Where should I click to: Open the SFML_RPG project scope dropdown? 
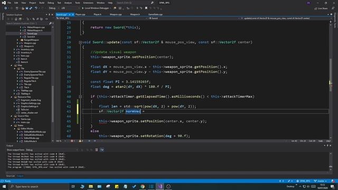(x=101, y=18)
